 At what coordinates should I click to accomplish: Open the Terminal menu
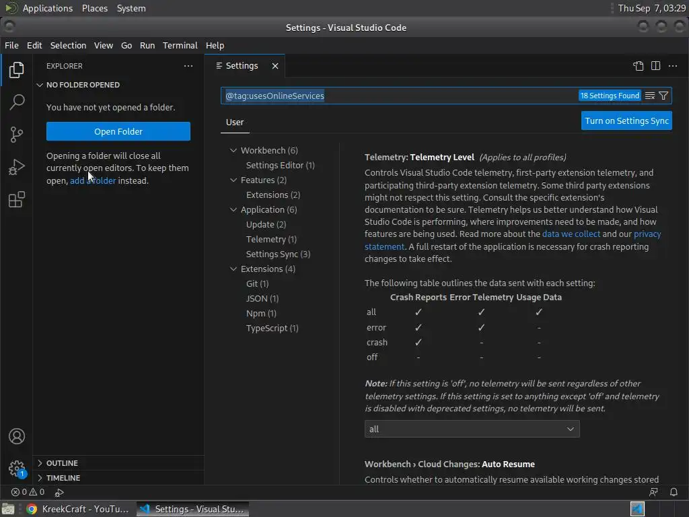click(180, 45)
